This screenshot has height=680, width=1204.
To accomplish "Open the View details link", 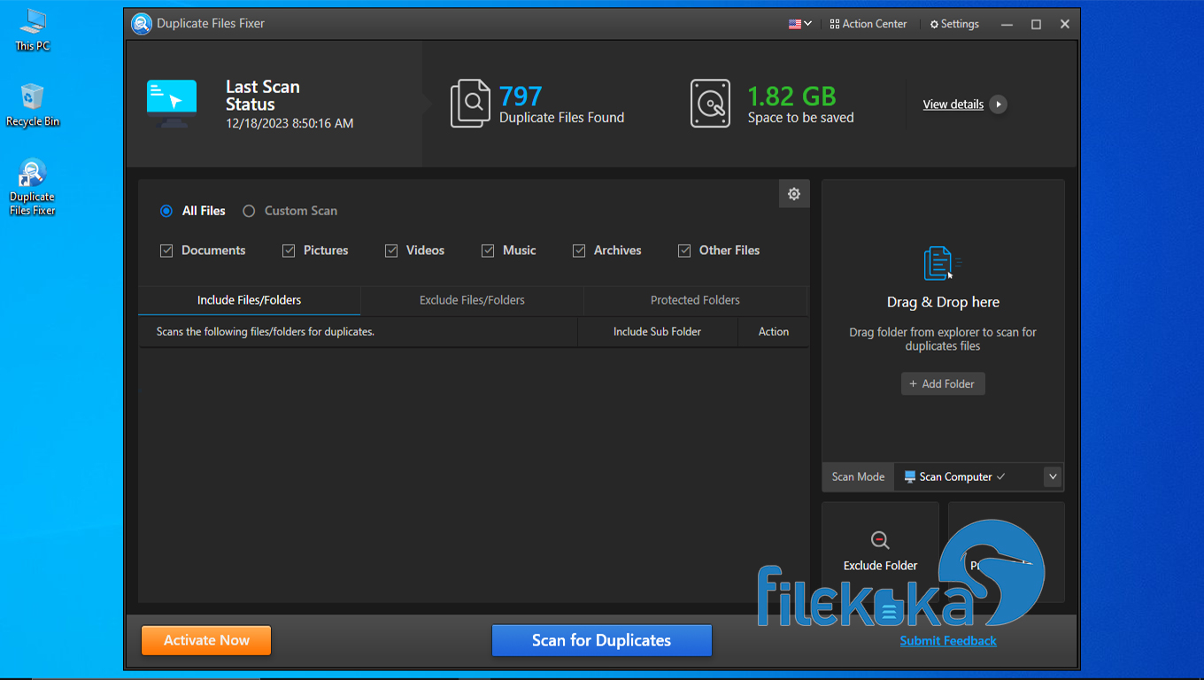I will point(953,104).
